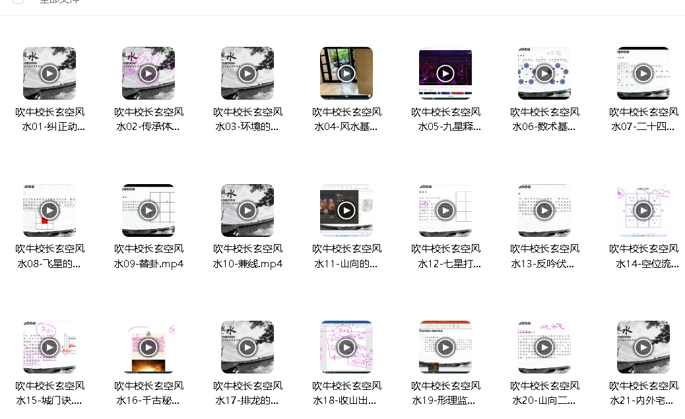Play video 水02-传承体...
This screenshot has height=419, width=685.
[148, 73]
